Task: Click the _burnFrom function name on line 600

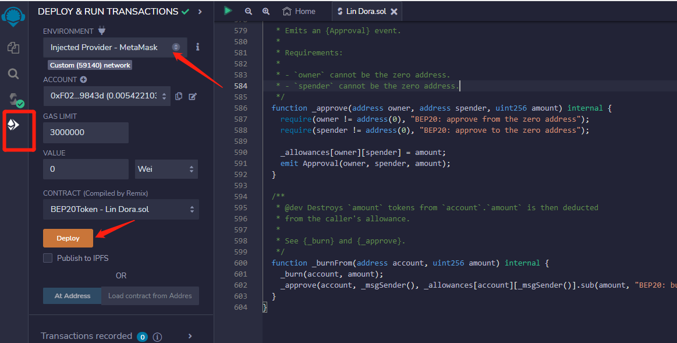Action: click(332, 263)
